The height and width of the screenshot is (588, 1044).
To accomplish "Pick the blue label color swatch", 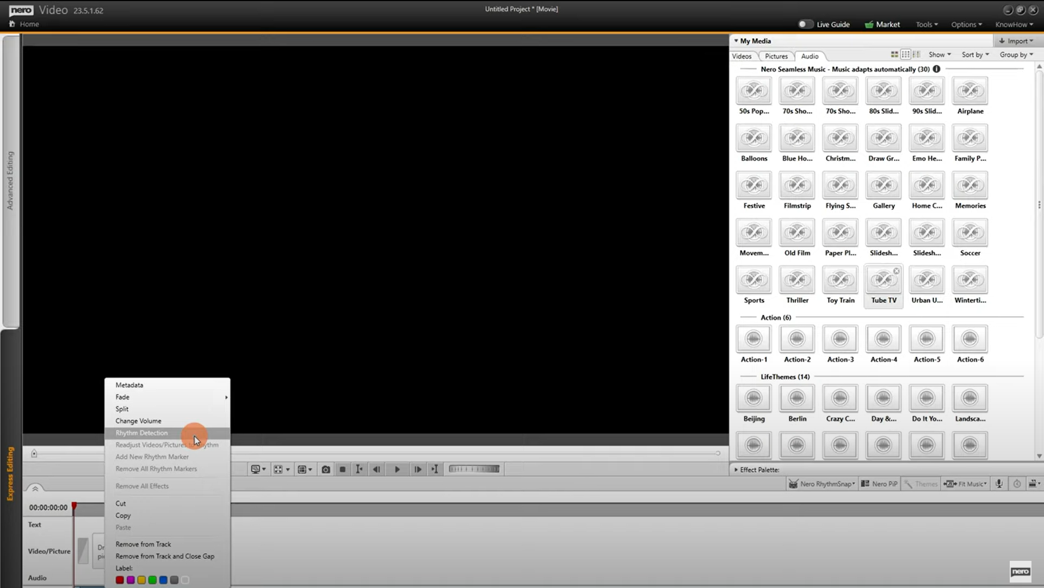I will [x=163, y=580].
